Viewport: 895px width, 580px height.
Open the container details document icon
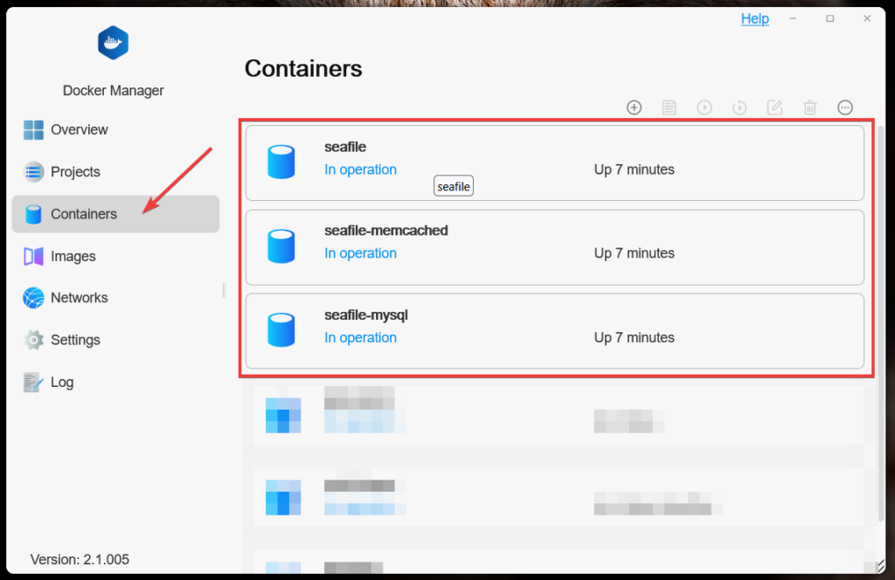point(670,107)
